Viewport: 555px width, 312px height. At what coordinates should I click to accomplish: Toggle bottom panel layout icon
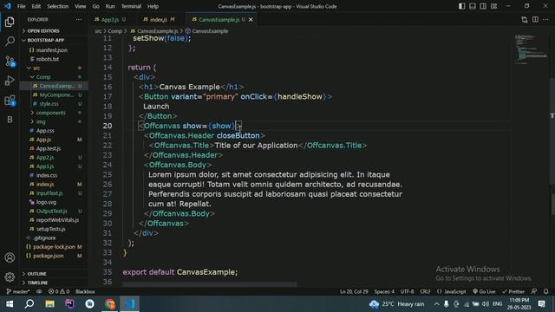point(472,6)
